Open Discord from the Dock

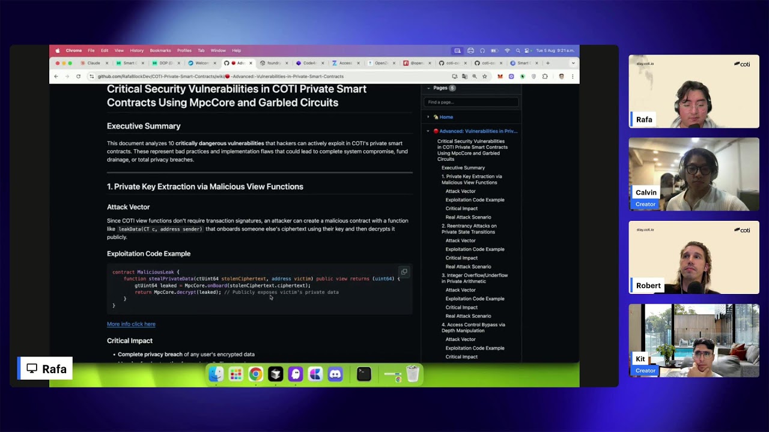335,374
